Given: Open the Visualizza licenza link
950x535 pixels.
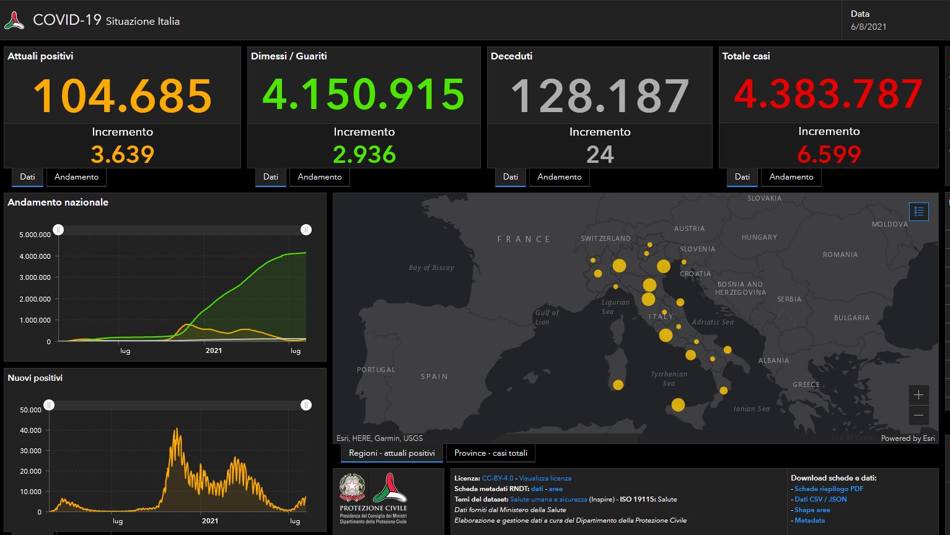Looking at the screenshot, I should [x=545, y=478].
